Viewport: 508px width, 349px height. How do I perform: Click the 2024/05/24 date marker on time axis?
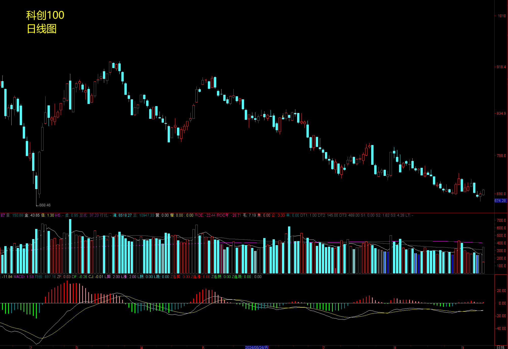coord(256,347)
